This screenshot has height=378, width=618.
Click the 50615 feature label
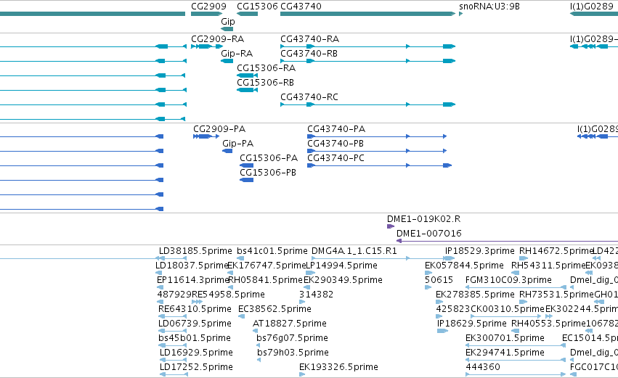click(439, 280)
